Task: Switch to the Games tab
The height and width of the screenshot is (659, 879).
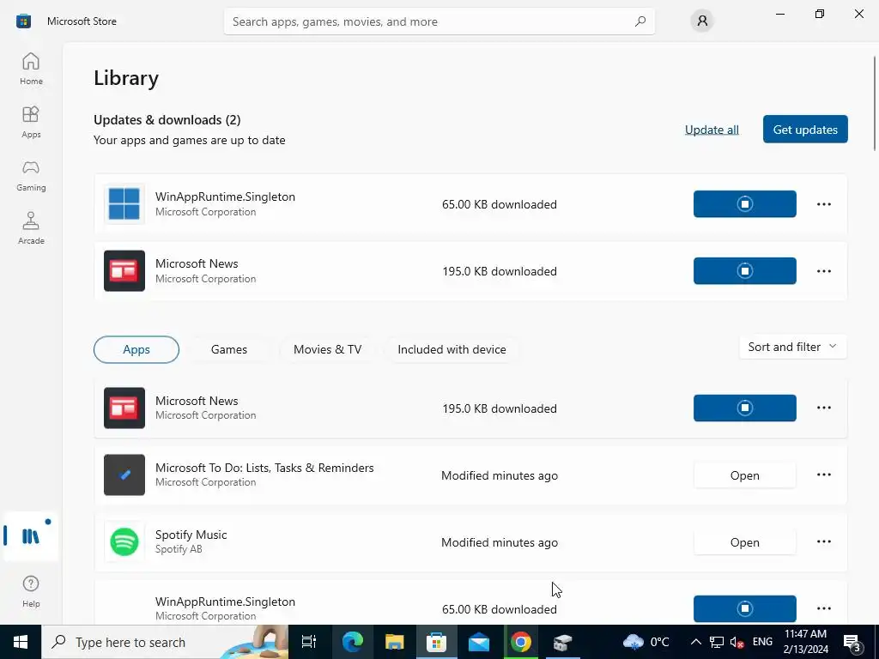Action: coord(228,350)
